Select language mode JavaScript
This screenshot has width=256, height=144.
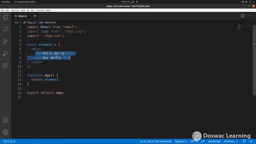pyautogui.click(x=214, y=141)
